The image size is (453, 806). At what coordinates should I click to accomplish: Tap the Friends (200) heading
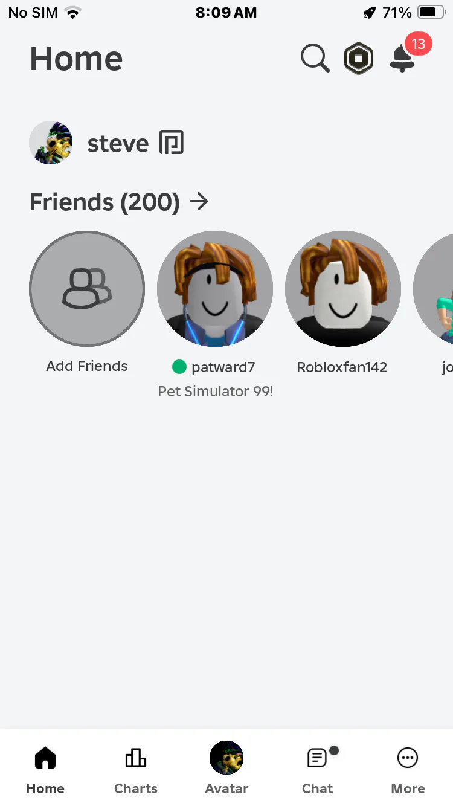pos(104,202)
